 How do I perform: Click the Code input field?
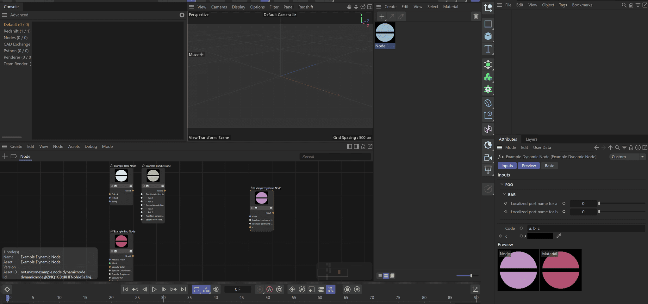tap(586, 228)
